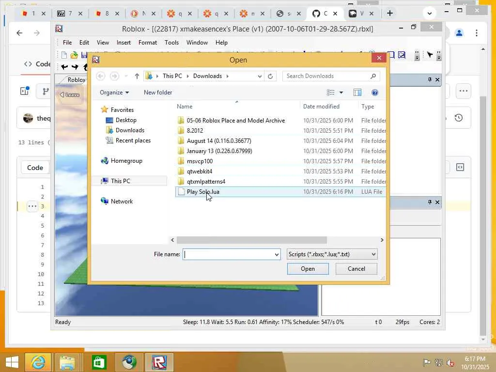
Task: Click the New file icon in Roblox toolbar
Action: tap(64, 55)
